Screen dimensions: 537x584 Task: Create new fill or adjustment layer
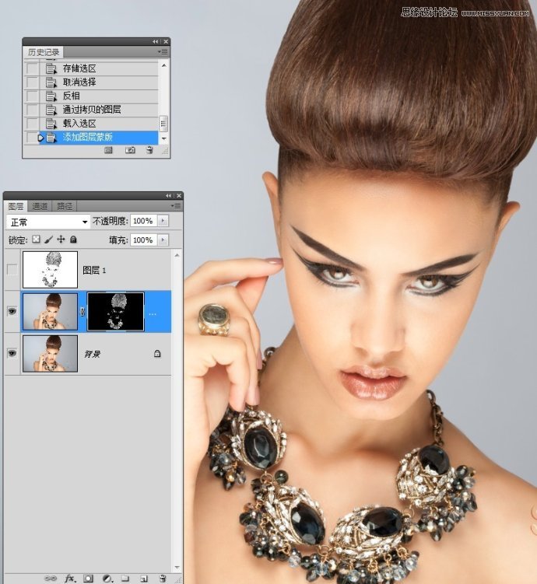coord(107,579)
